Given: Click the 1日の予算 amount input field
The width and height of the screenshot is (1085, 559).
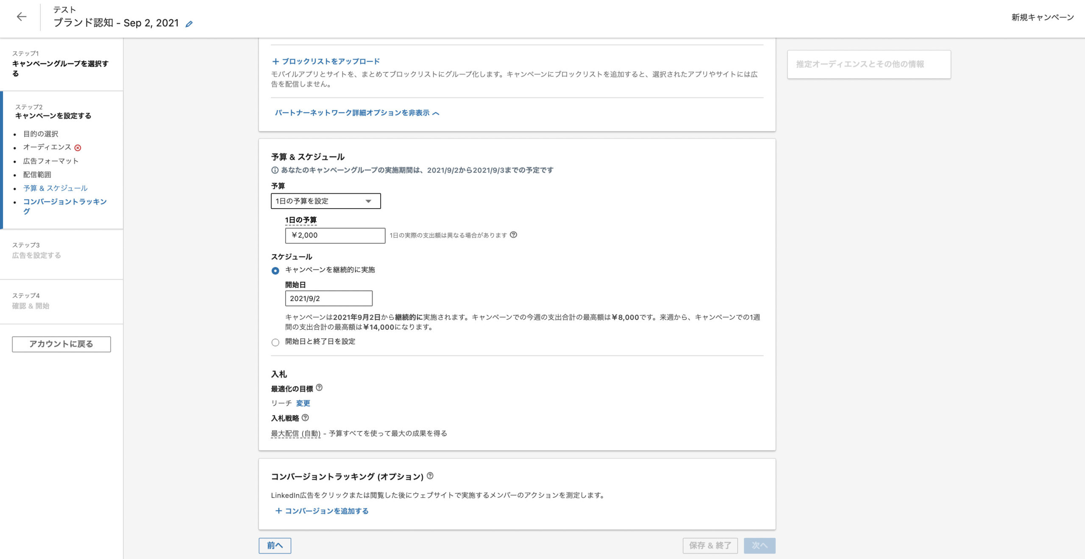Looking at the screenshot, I should click(x=335, y=235).
